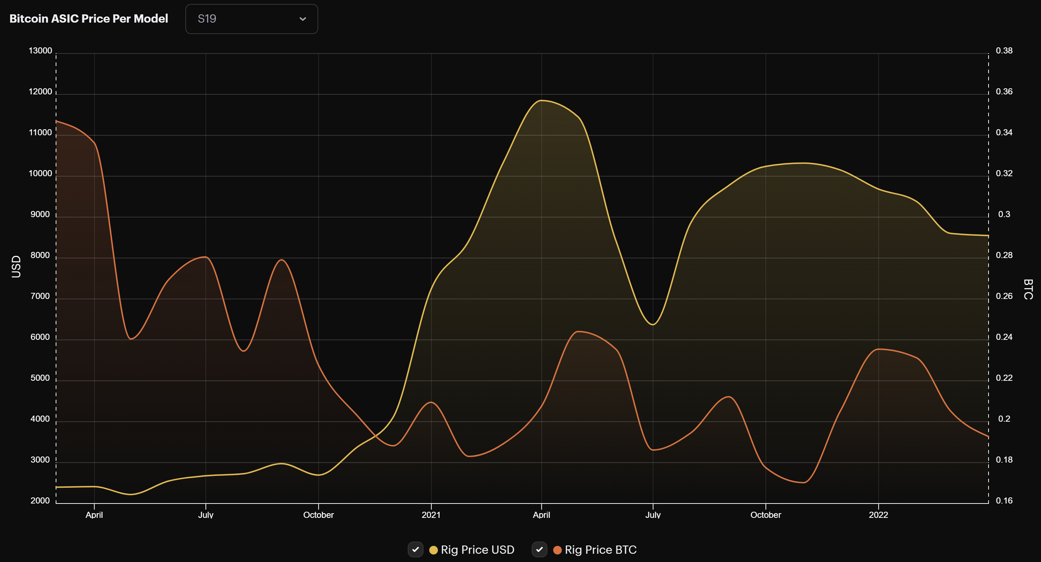
Task: Click the chevron arrow inside the S19 selector
Action: point(303,19)
